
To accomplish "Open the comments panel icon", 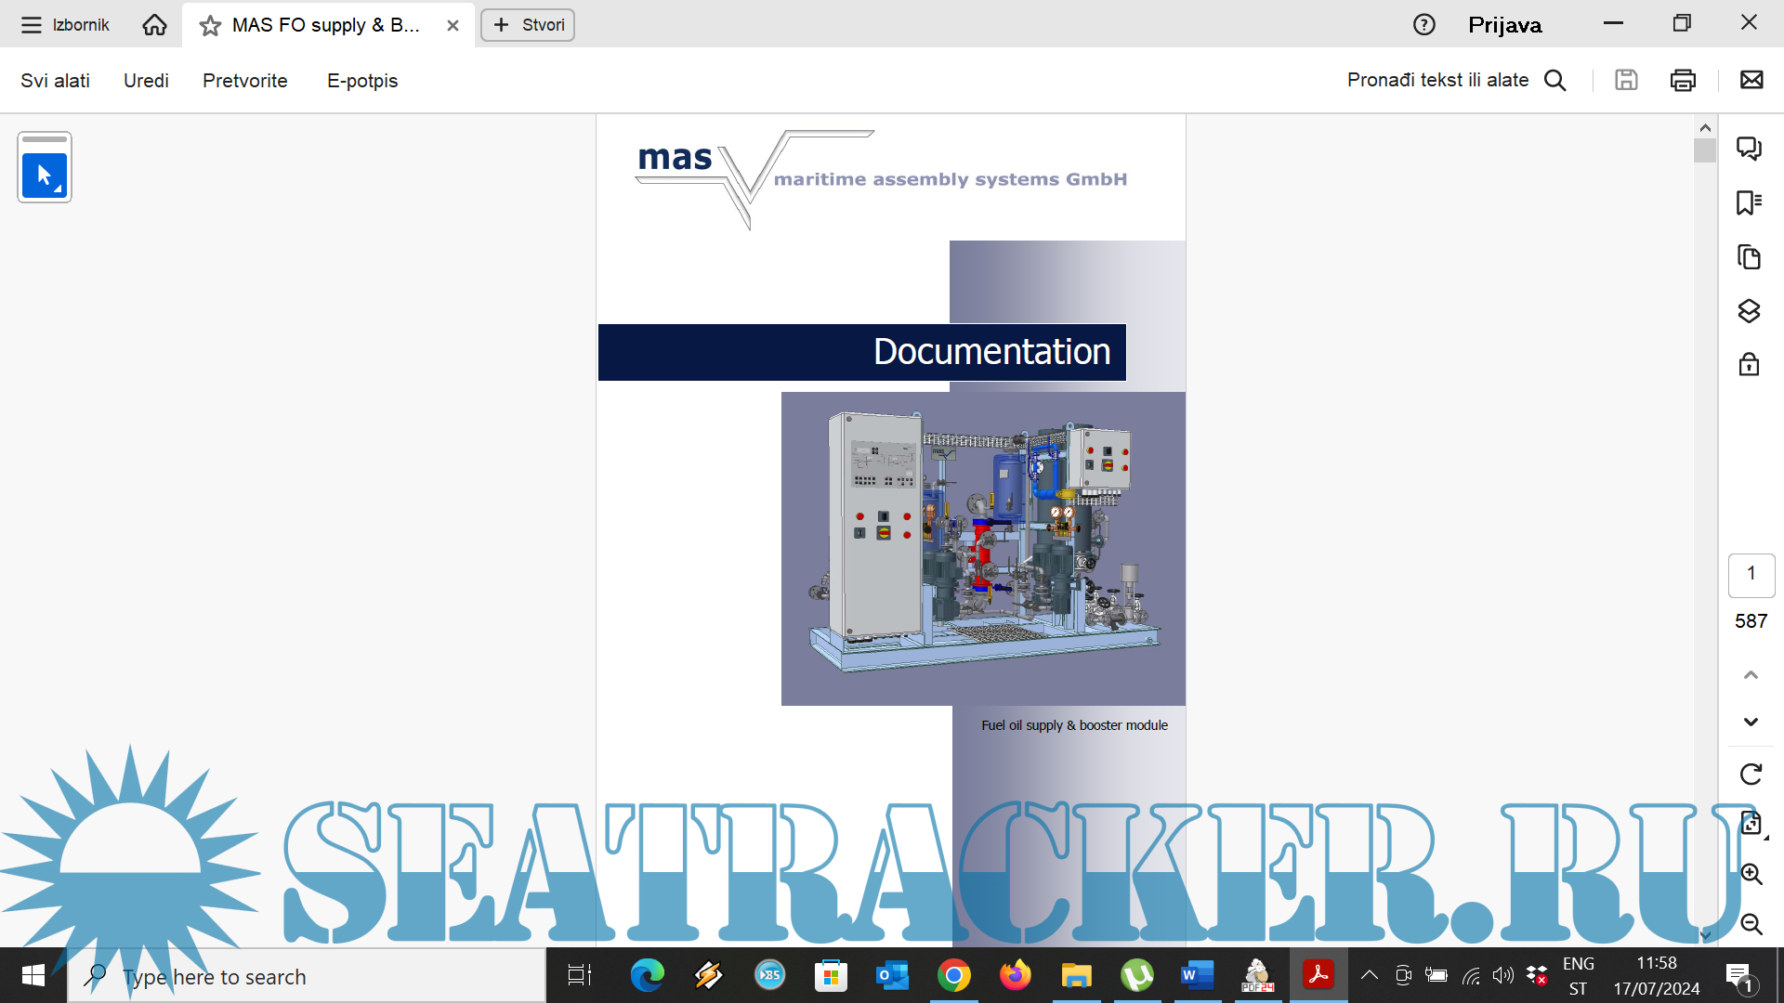I will pyautogui.click(x=1749, y=149).
